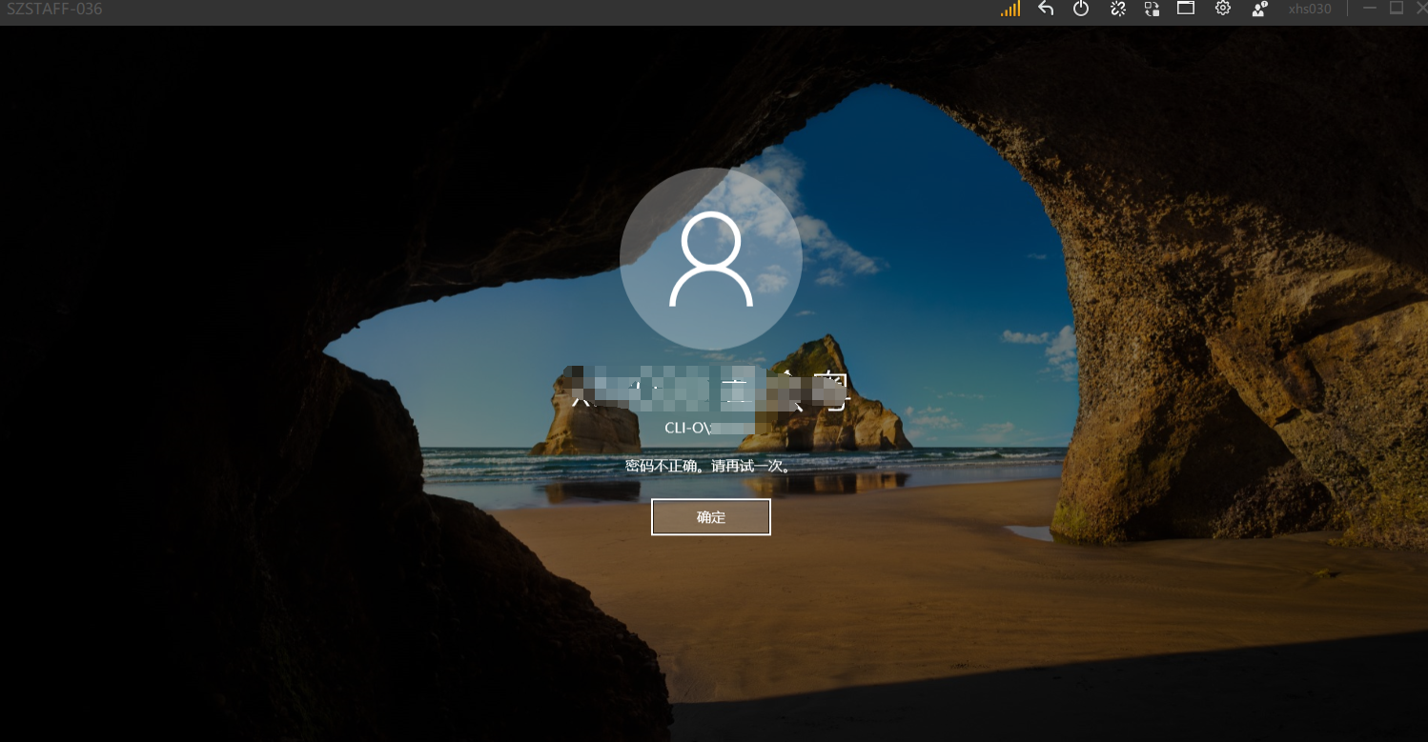Viewport: 1428px width, 742px height.
Task: Click the SZSTAFF-036 title text
Action: pyautogui.click(x=54, y=10)
